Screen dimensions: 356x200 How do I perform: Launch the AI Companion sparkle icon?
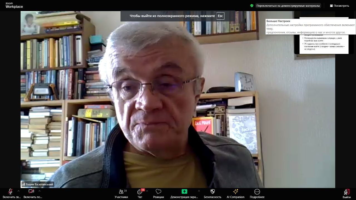235,193
